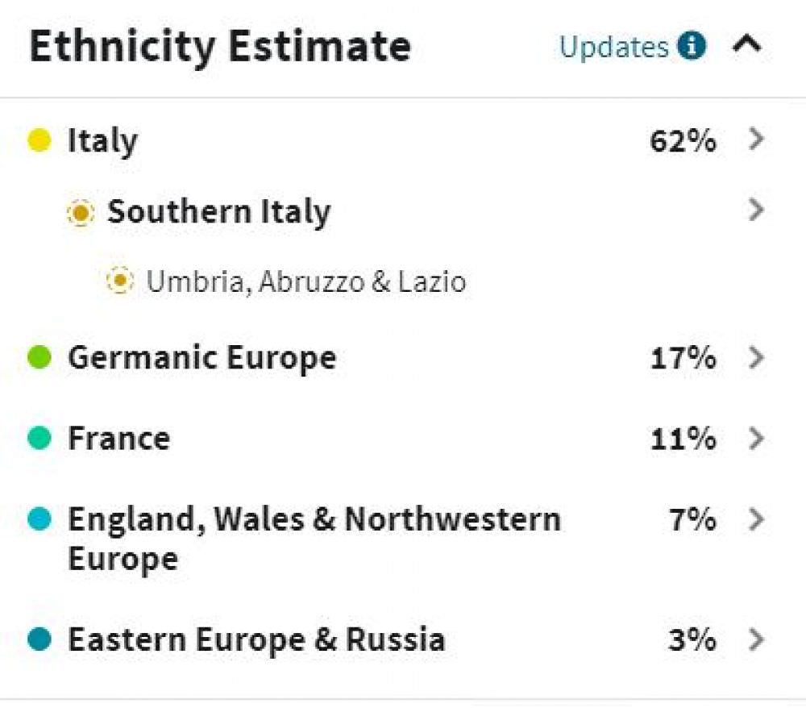This screenshot has width=806, height=708.
Task: Click the green Germanic Europe dot
Action: [39, 357]
